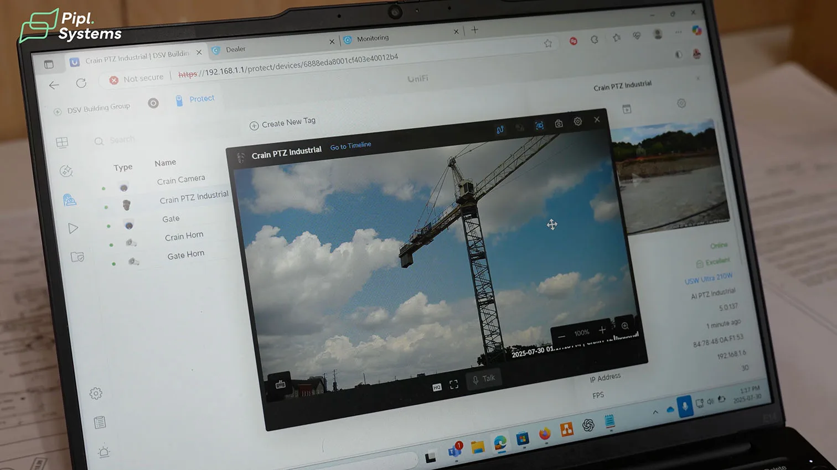Screen dimensions: 837x470
Task: Open the detections icon in sidebar
Action: click(66, 171)
